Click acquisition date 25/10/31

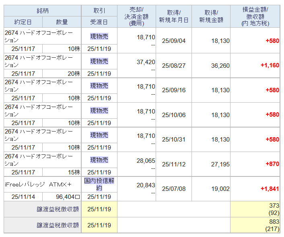click(x=174, y=140)
